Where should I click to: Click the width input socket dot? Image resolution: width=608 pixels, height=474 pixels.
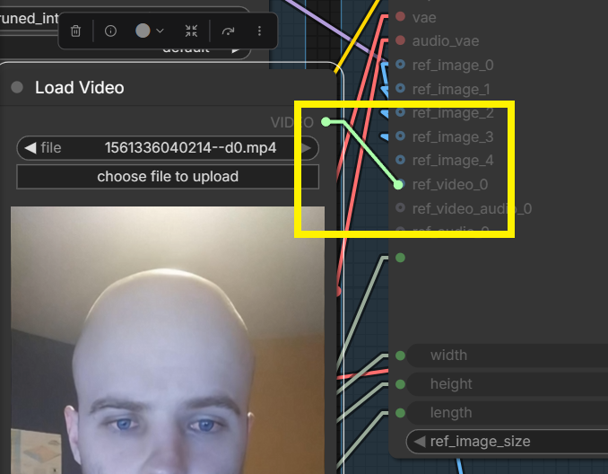[x=400, y=355]
